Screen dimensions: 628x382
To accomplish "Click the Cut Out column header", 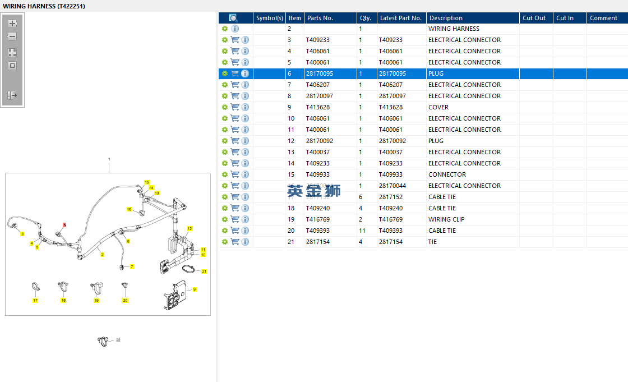I will pos(536,18).
